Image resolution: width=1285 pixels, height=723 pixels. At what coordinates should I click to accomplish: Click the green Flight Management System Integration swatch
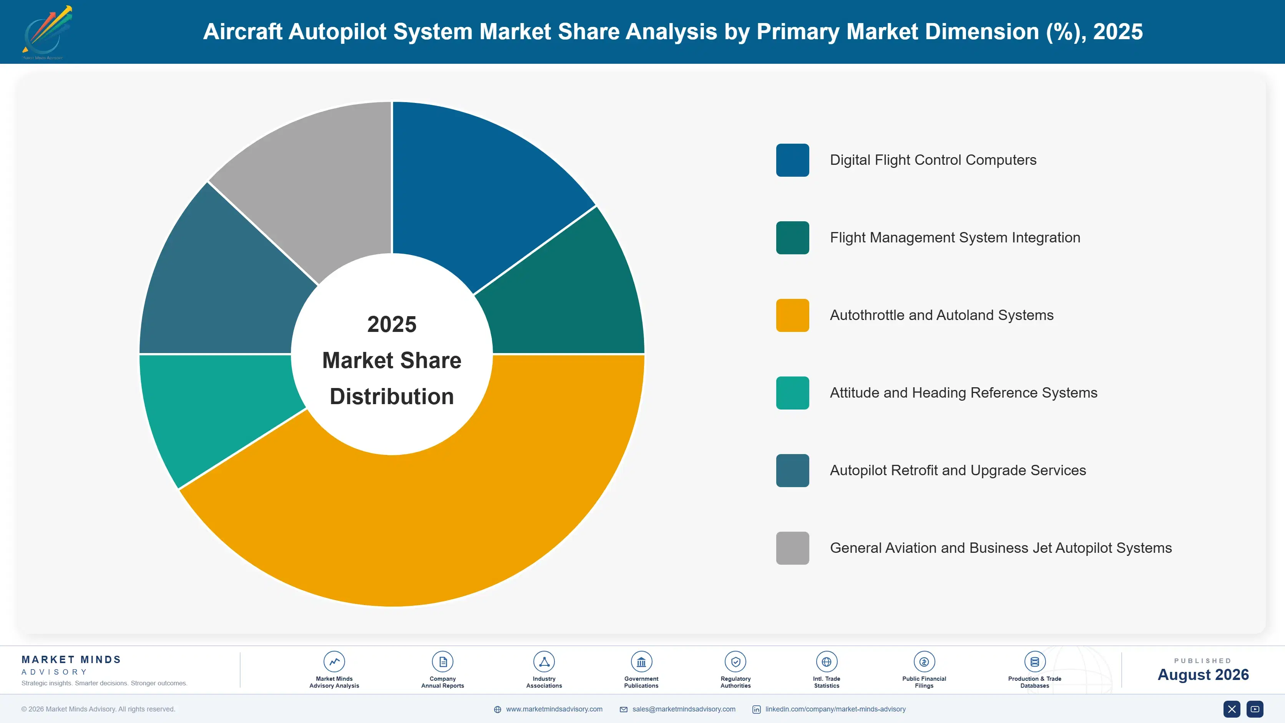click(x=792, y=238)
